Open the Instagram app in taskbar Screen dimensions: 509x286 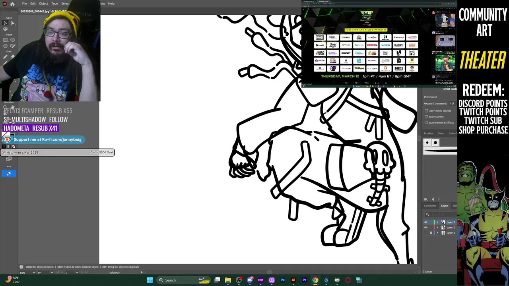point(272,280)
